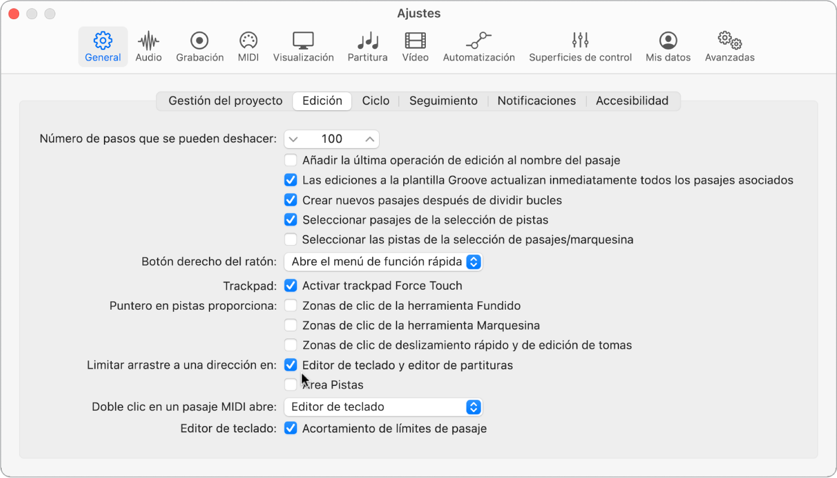Image resolution: width=837 pixels, height=478 pixels.
Task: Open Automatización settings
Action: pos(479,45)
